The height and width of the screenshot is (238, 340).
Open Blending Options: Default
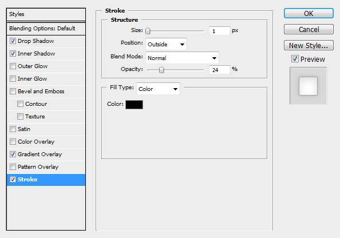46,29
